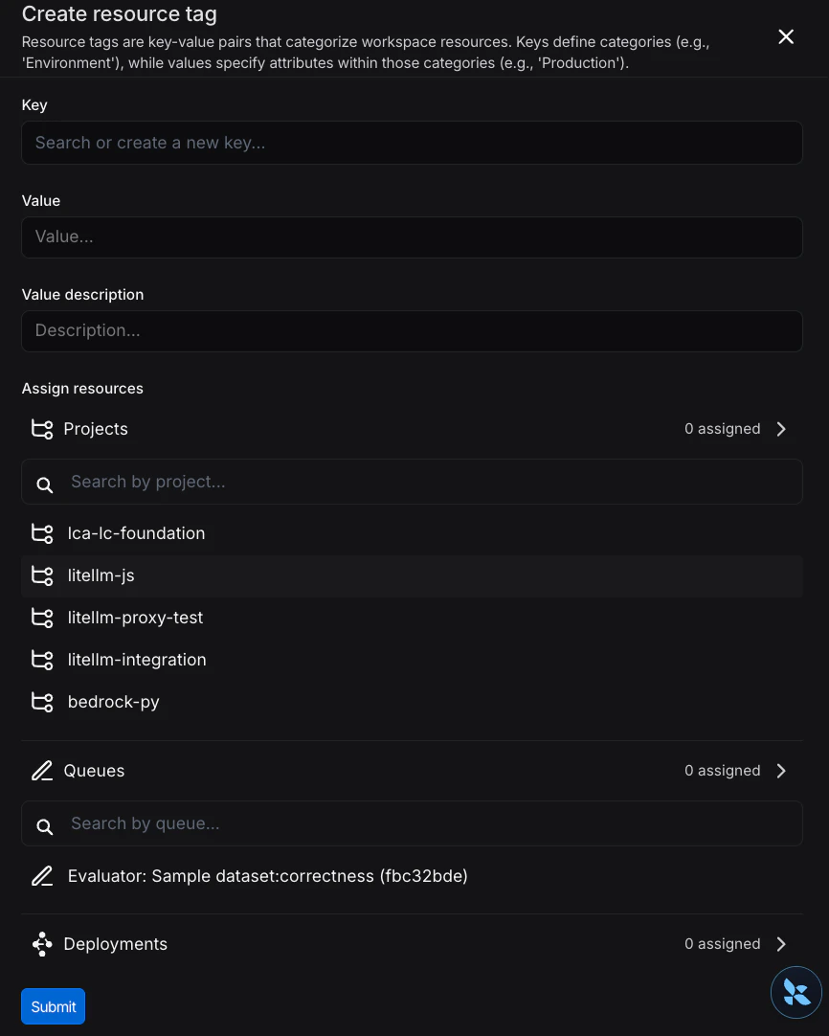Screen dimensions: 829x1036
Task: Click the hierarchy icon next to litellm-proxy-test
Action: tap(41, 618)
